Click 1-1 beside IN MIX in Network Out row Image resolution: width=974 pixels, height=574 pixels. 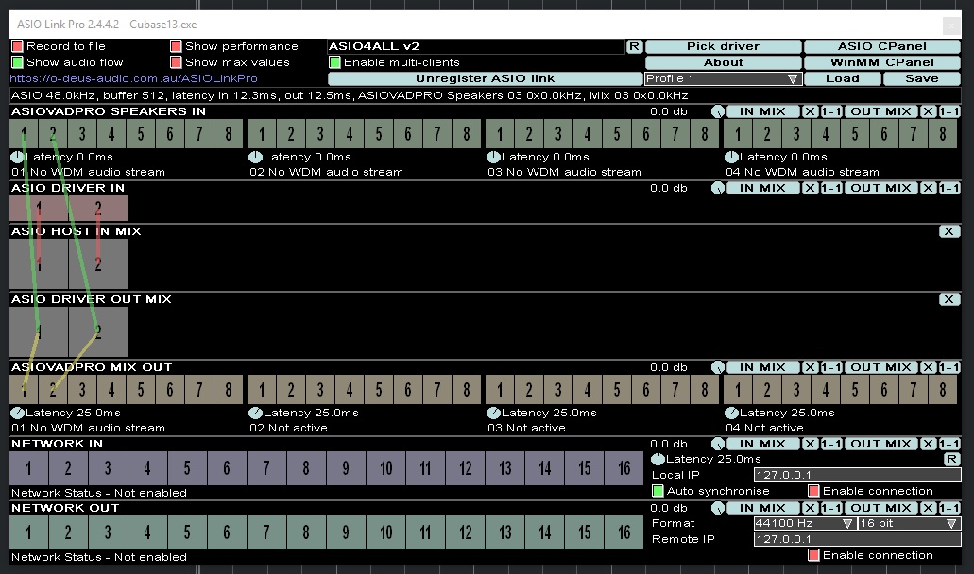coord(831,508)
